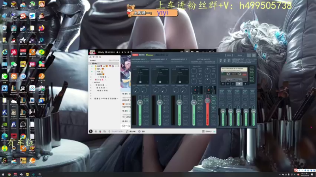The width and height of the screenshot is (316, 177).
Task: Open NetEase Cloud Music red icon
Action: point(14,53)
